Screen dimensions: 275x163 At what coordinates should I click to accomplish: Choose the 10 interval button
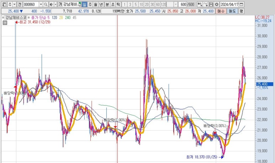pyautogui.click(x=141, y=4)
